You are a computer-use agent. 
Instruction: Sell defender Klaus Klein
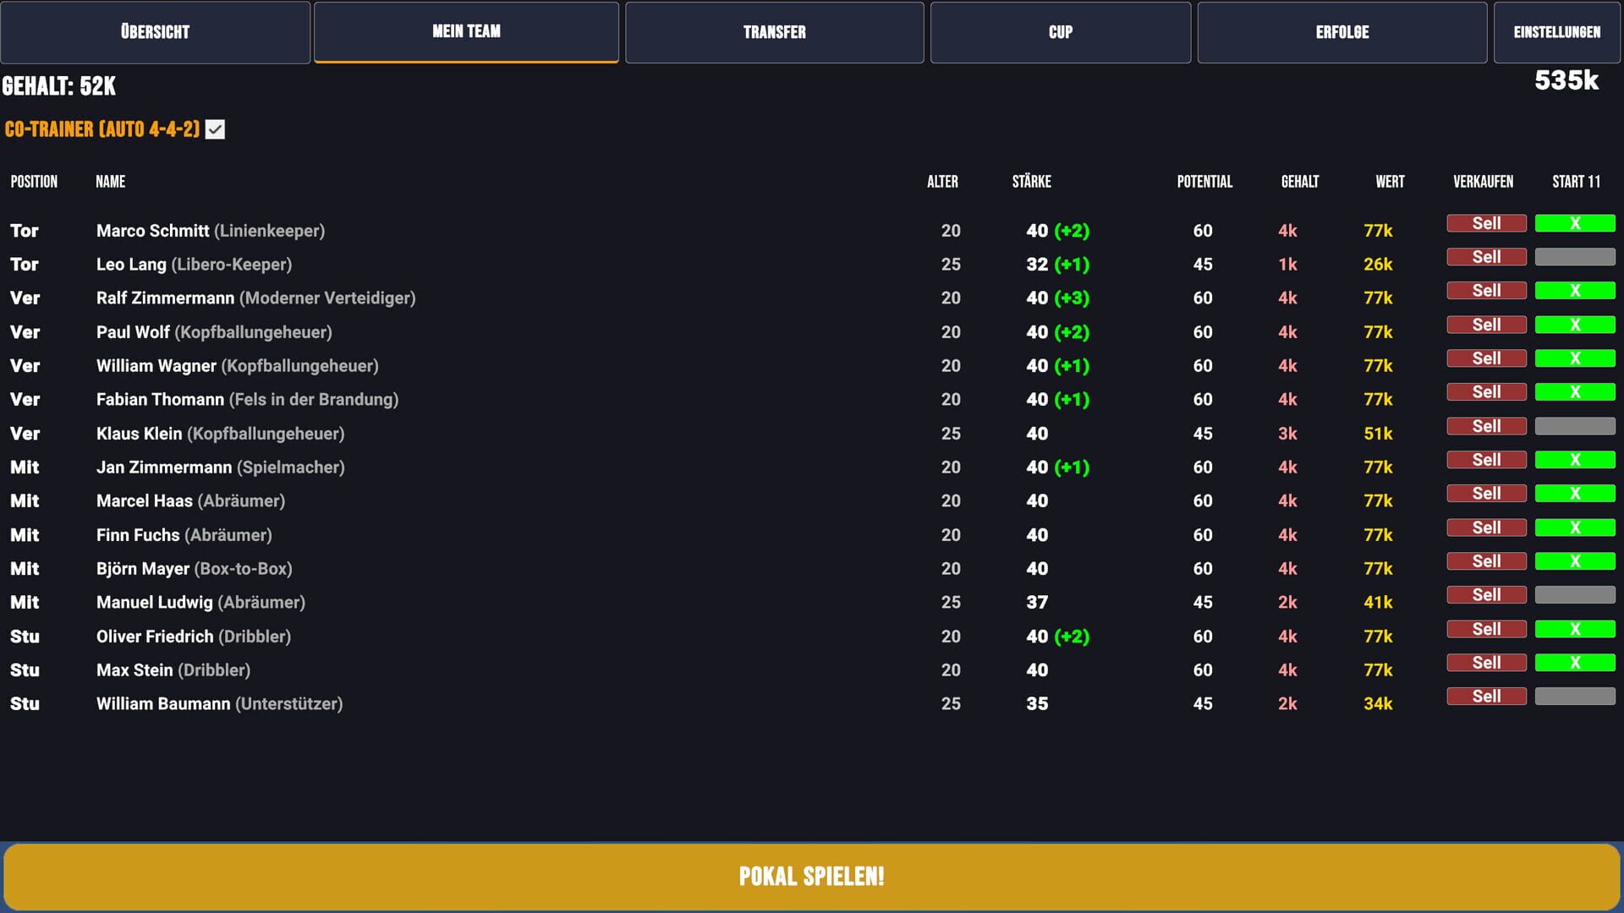(x=1486, y=425)
